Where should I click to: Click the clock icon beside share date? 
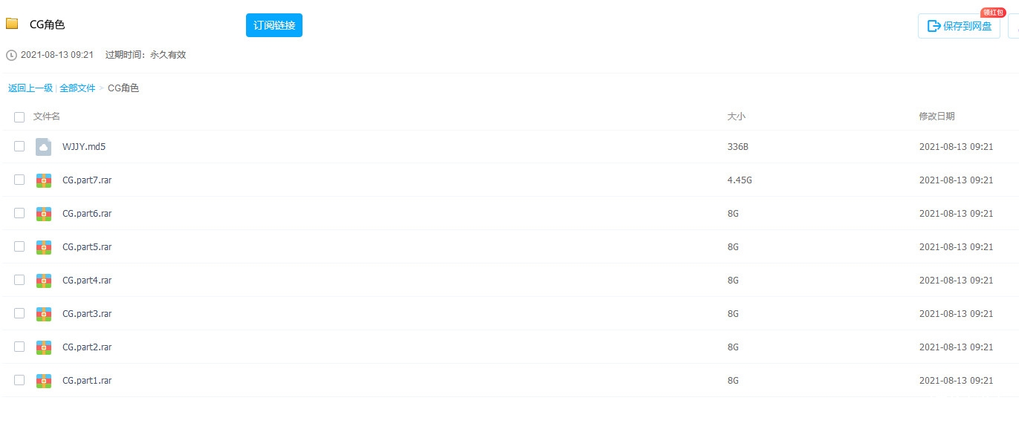tap(11, 55)
